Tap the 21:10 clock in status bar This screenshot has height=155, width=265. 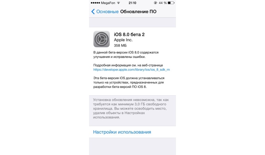click(132, 3)
